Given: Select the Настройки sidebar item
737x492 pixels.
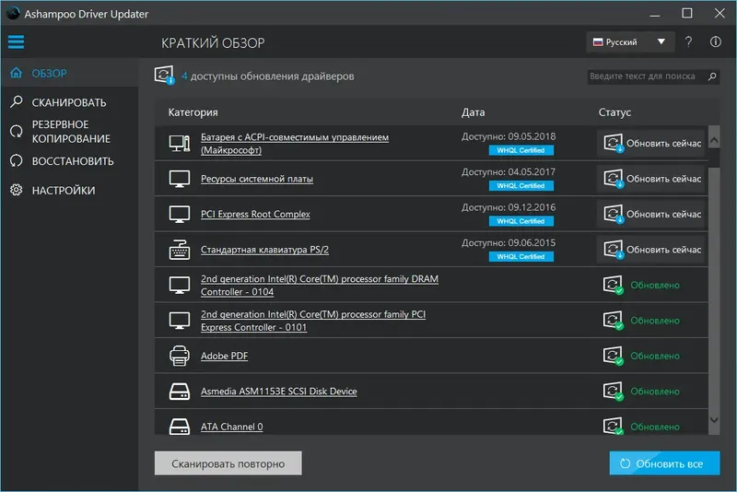Looking at the screenshot, I should point(63,191).
